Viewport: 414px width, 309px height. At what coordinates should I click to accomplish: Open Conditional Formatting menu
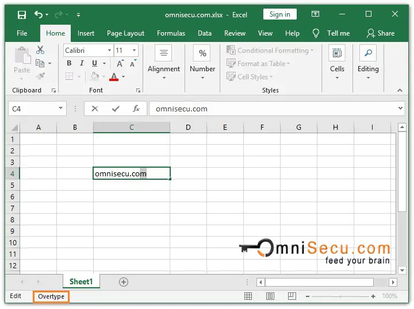pyautogui.click(x=270, y=51)
